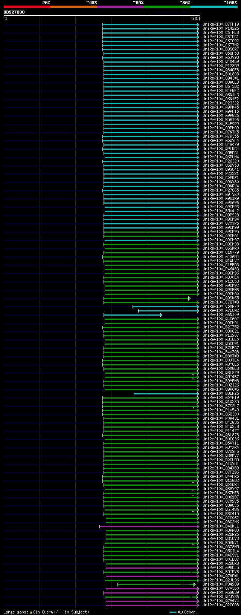241x615 pixels.
Task: Click the white query sequence bar
Action: [x=101, y=15]
